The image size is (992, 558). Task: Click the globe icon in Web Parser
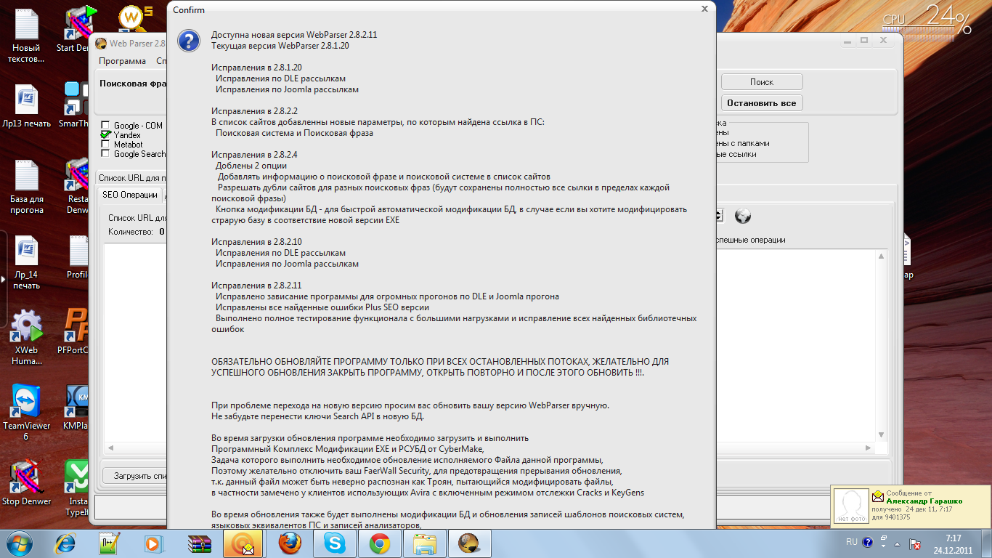(742, 216)
